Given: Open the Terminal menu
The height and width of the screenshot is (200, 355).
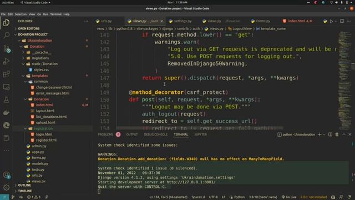Looking at the screenshot, I should pyautogui.click(x=55, y=14).
